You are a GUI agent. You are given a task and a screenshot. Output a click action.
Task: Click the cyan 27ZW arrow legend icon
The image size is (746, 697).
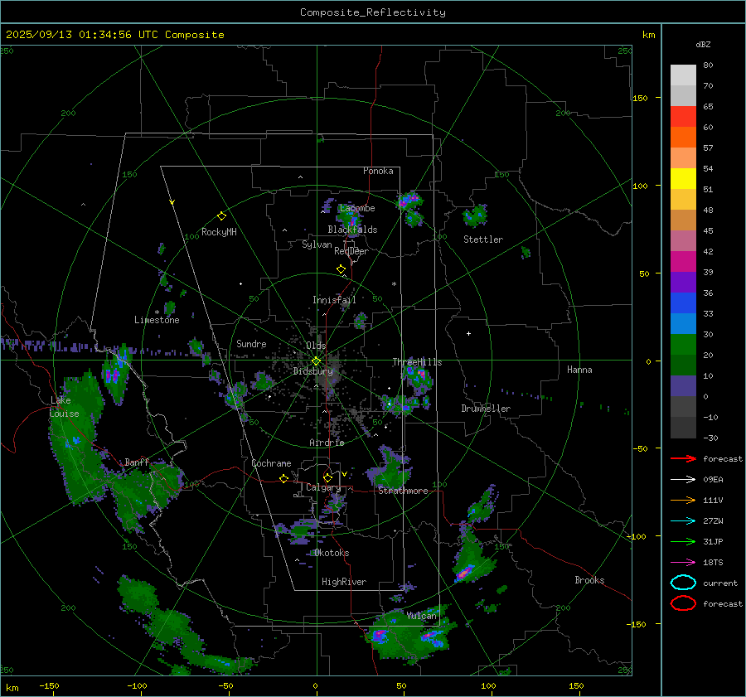(683, 521)
